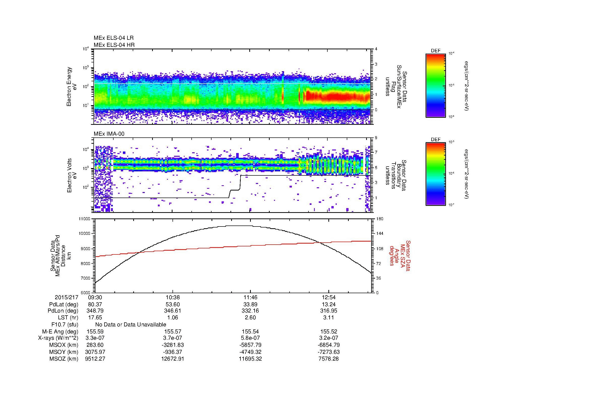Click the 'MSOZ (km)' row label
The image size is (589, 416).
64,359
